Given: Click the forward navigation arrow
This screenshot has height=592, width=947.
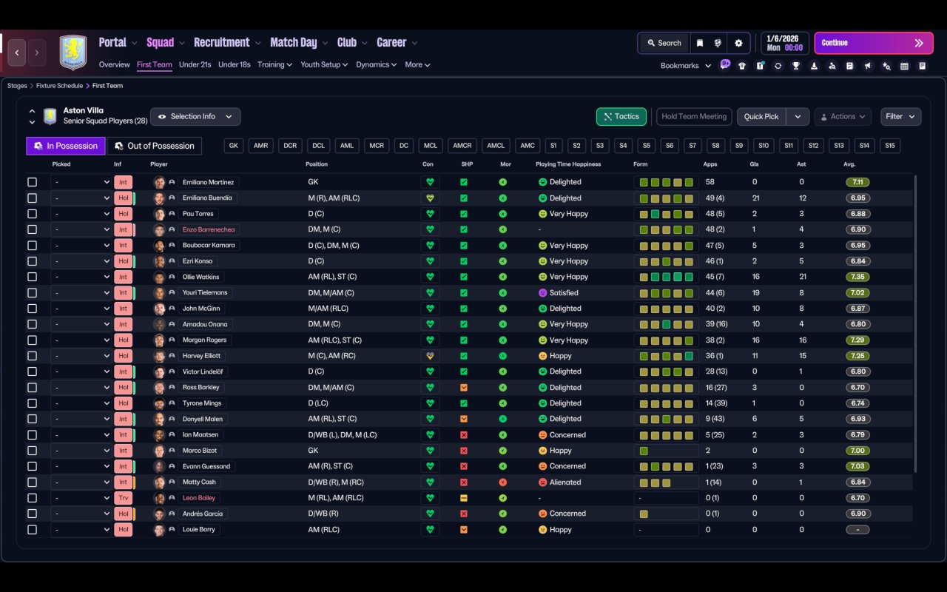Looking at the screenshot, I should coord(37,53).
